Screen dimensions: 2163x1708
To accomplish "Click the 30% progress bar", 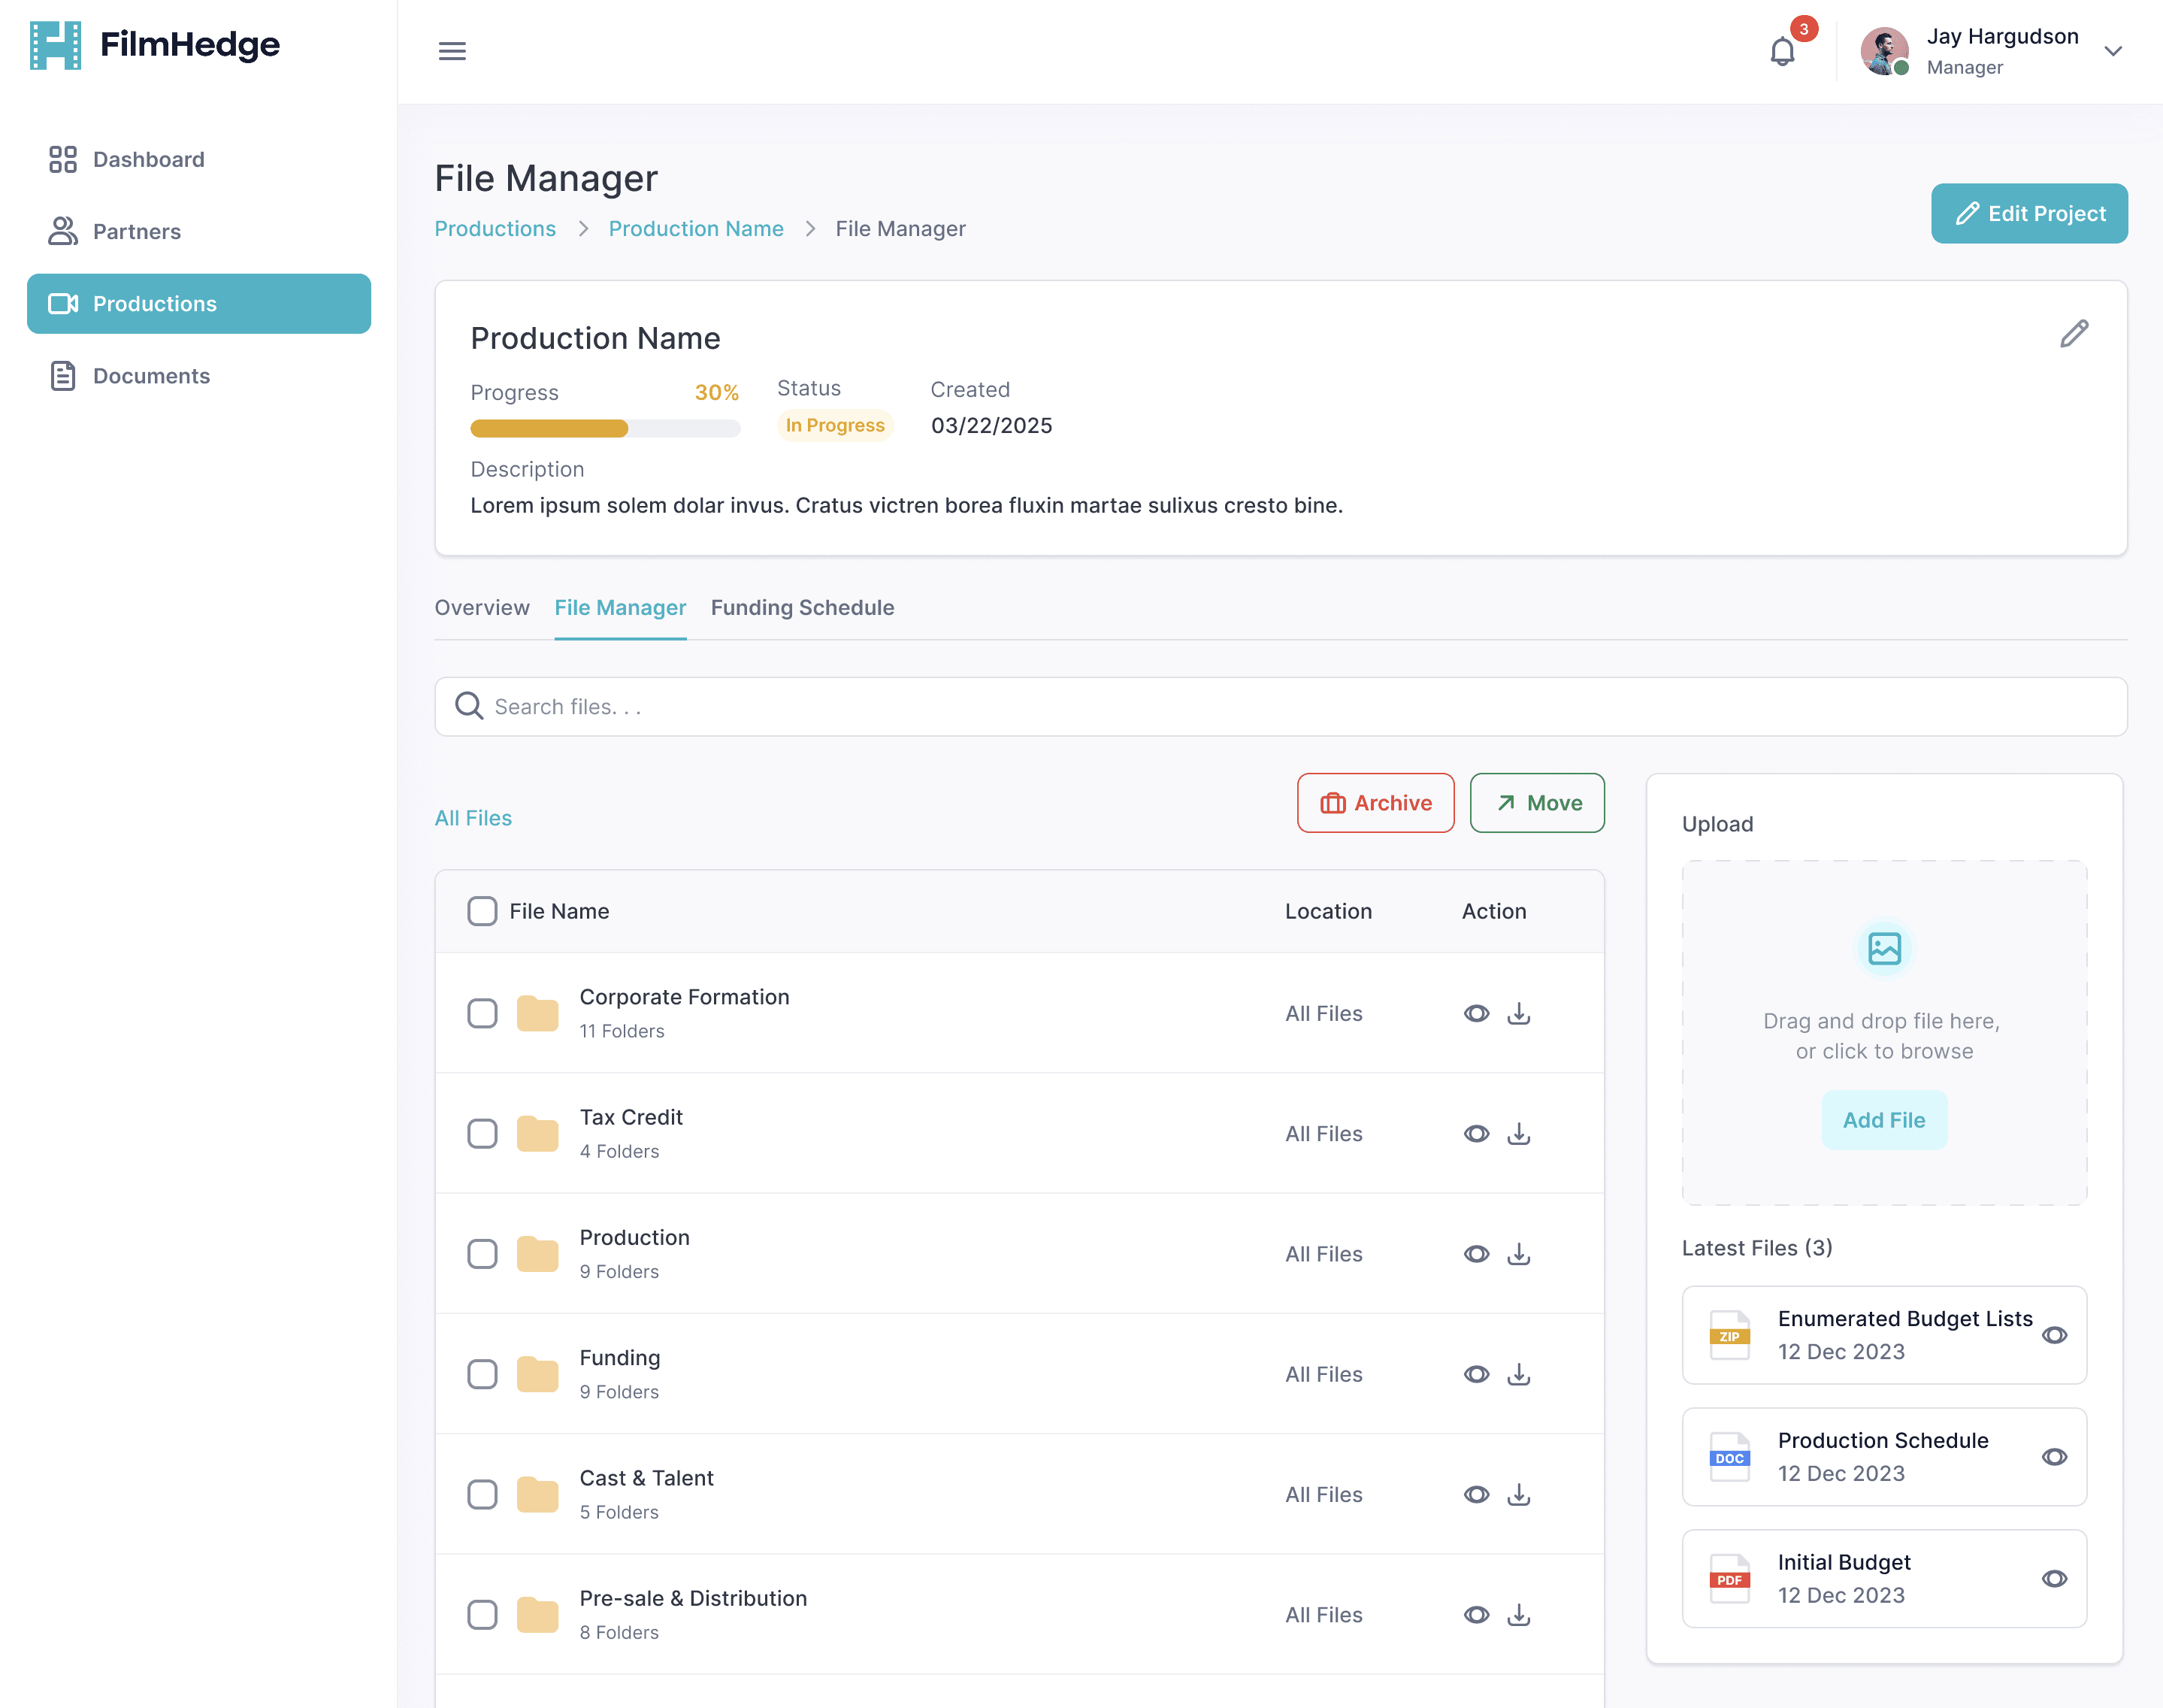I will tap(605, 429).
